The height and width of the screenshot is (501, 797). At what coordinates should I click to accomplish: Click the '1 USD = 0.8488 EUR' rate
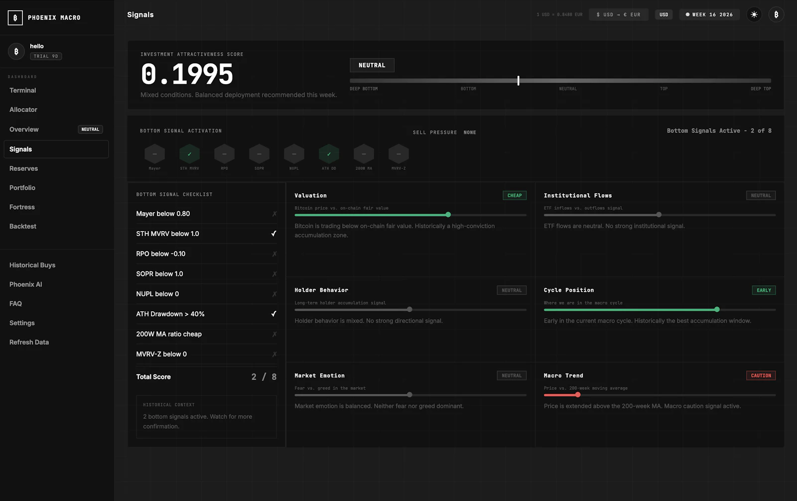[559, 14]
